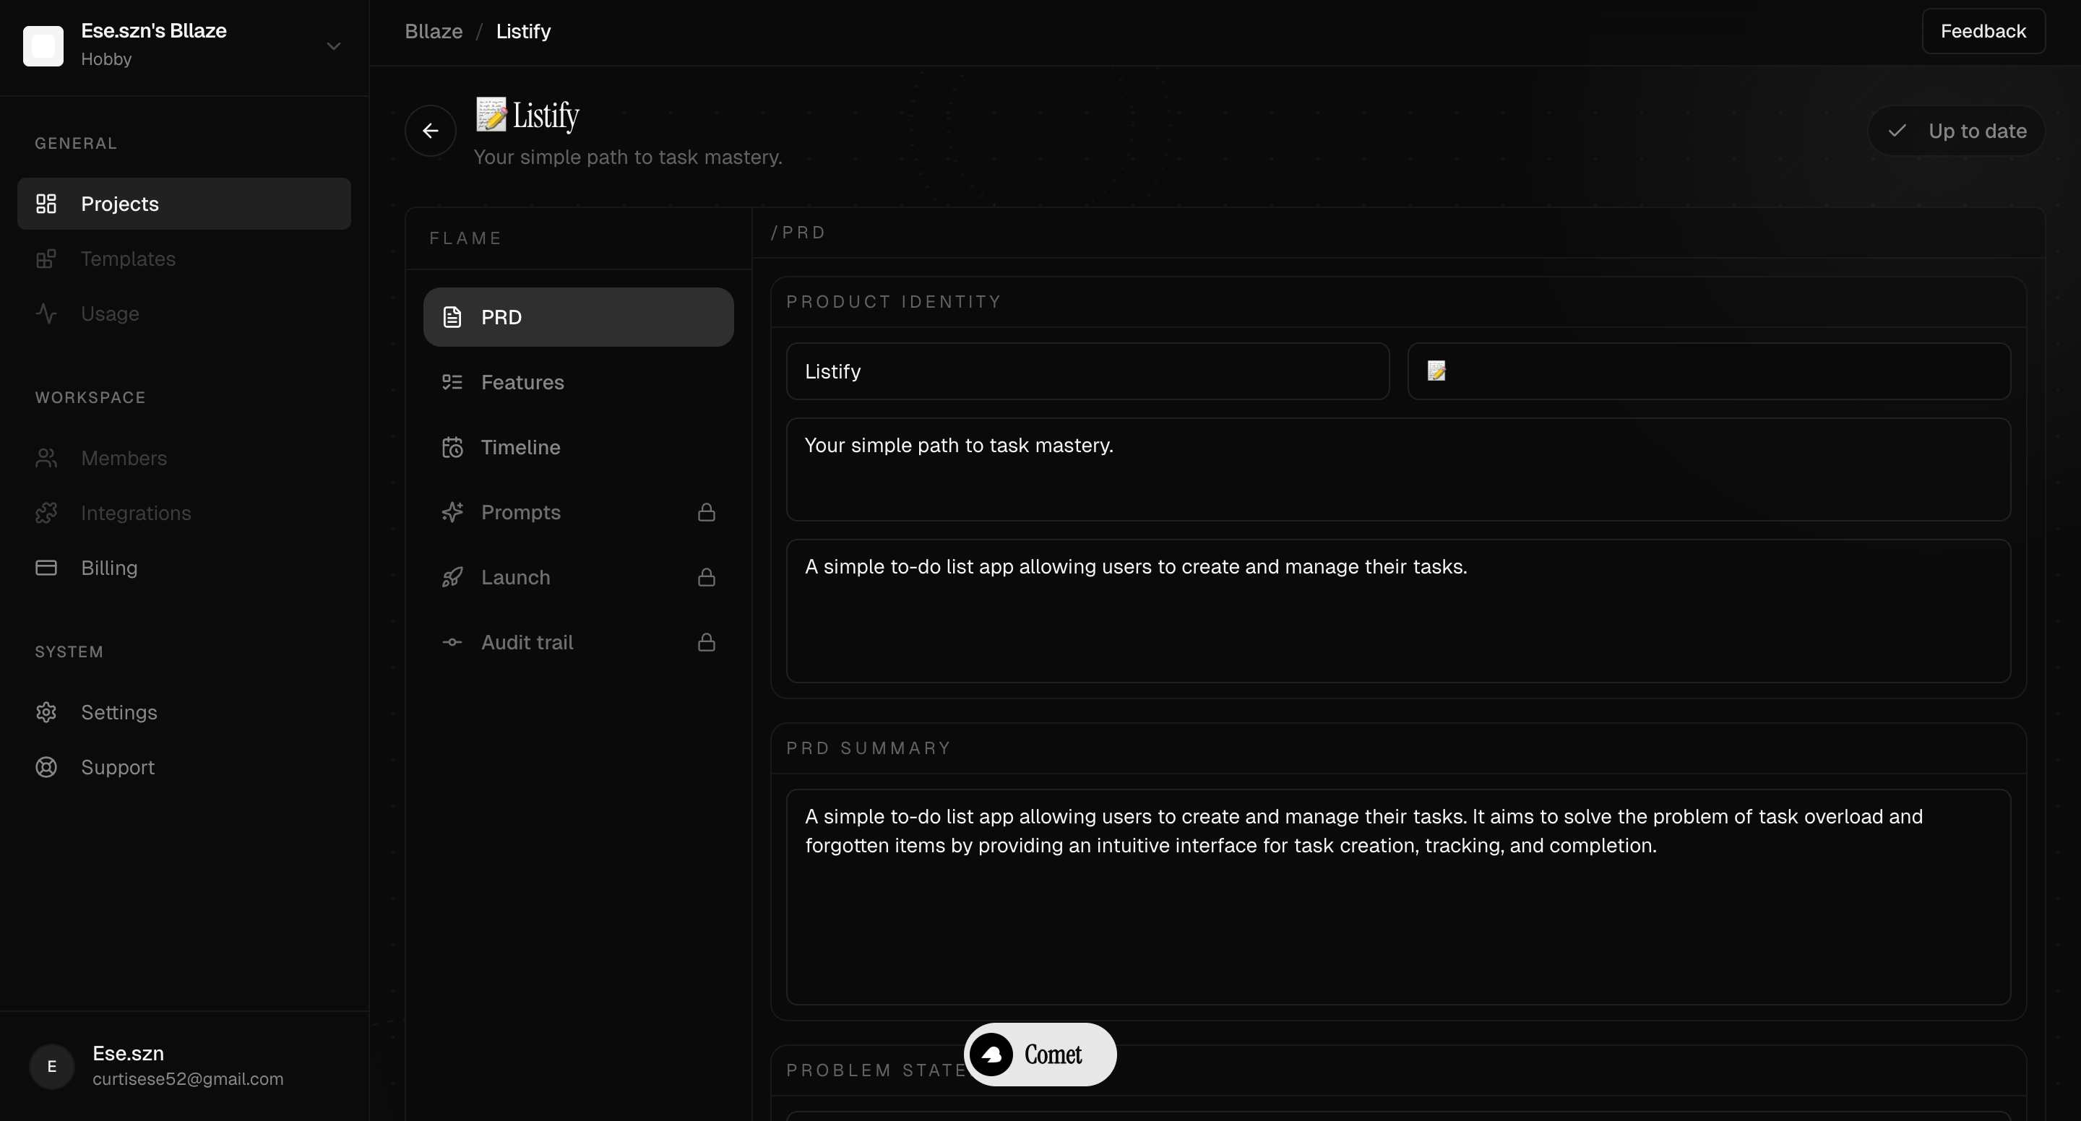The width and height of the screenshot is (2081, 1121).
Task: Click the Up to date status pill
Action: [x=1957, y=130]
